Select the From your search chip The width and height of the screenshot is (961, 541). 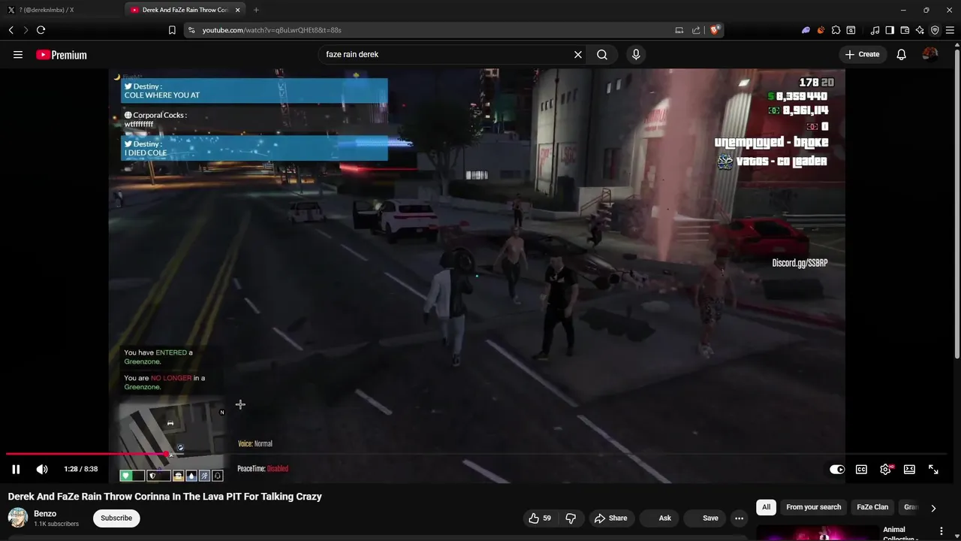pyautogui.click(x=813, y=507)
